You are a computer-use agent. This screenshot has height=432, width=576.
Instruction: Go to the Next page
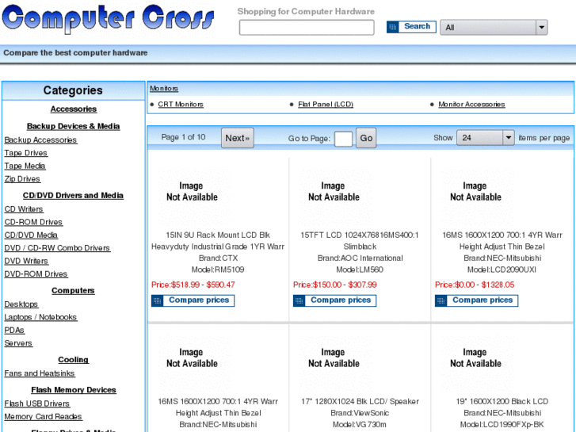pos(238,138)
